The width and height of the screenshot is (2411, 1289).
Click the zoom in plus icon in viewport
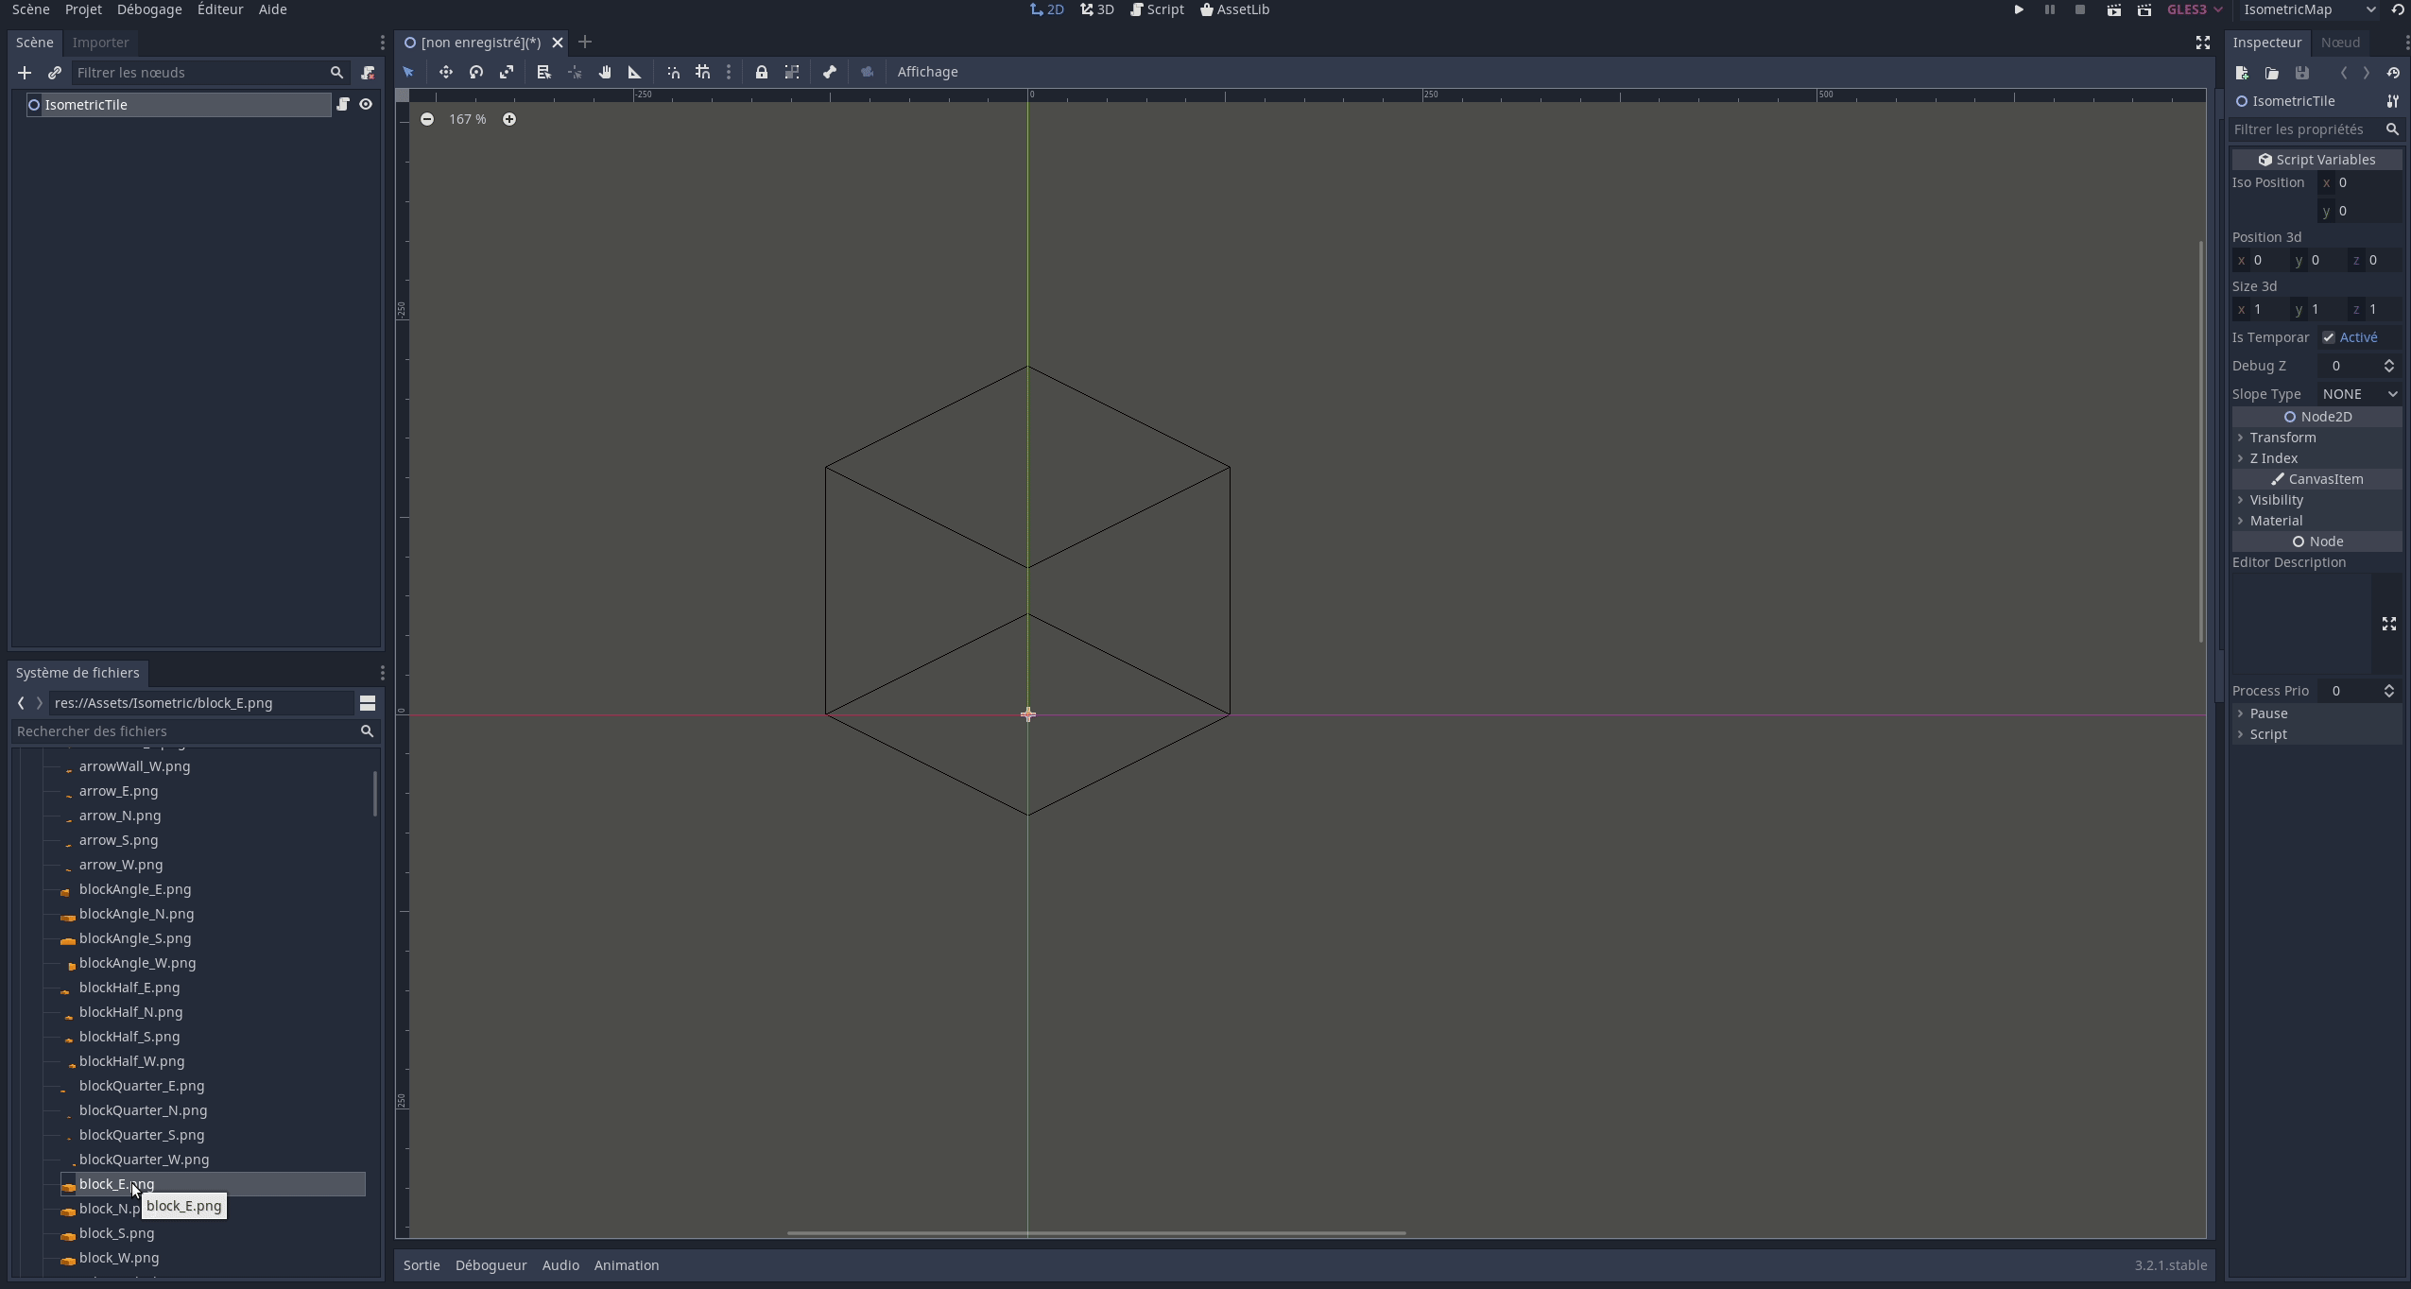[x=509, y=119]
